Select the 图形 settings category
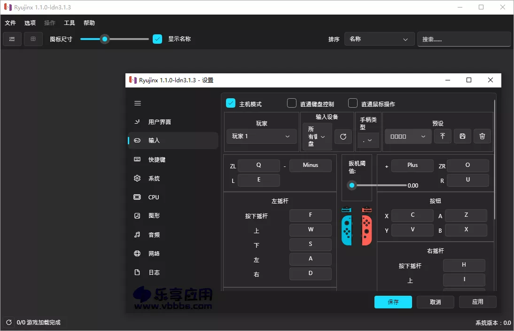This screenshot has height=331, width=514. [155, 216]
